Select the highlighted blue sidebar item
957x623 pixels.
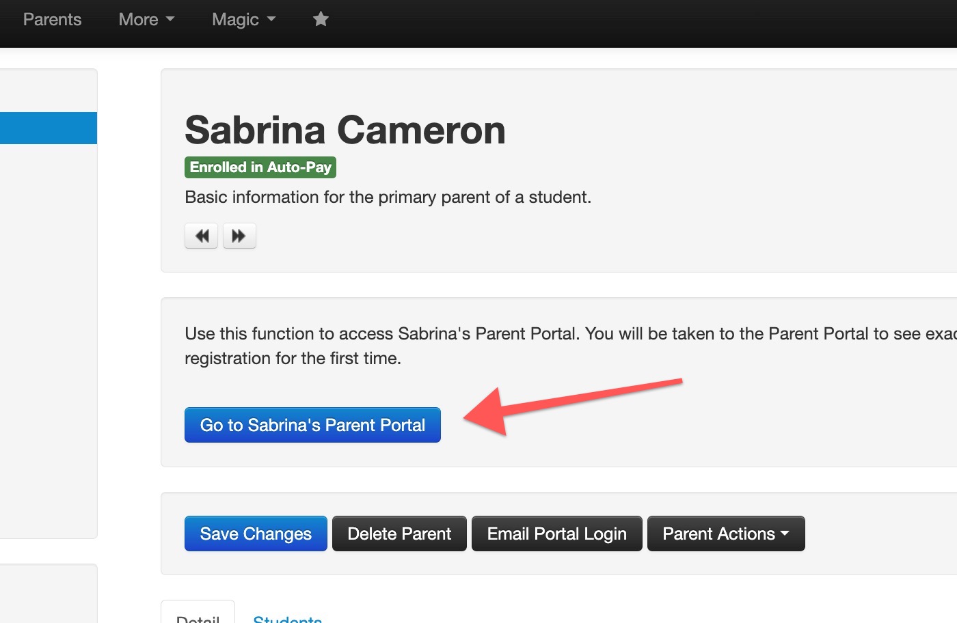pyautogui.click(x=49, y=128)
